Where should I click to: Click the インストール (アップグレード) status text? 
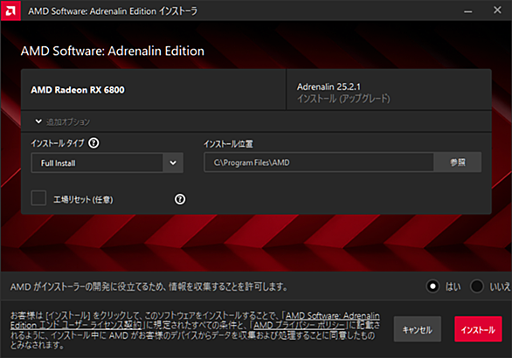tap(343, 99)
